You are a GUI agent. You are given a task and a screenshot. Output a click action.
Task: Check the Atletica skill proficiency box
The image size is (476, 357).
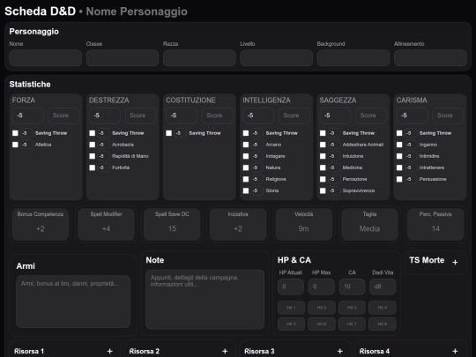pyautogui.click(x=15, y=145)
